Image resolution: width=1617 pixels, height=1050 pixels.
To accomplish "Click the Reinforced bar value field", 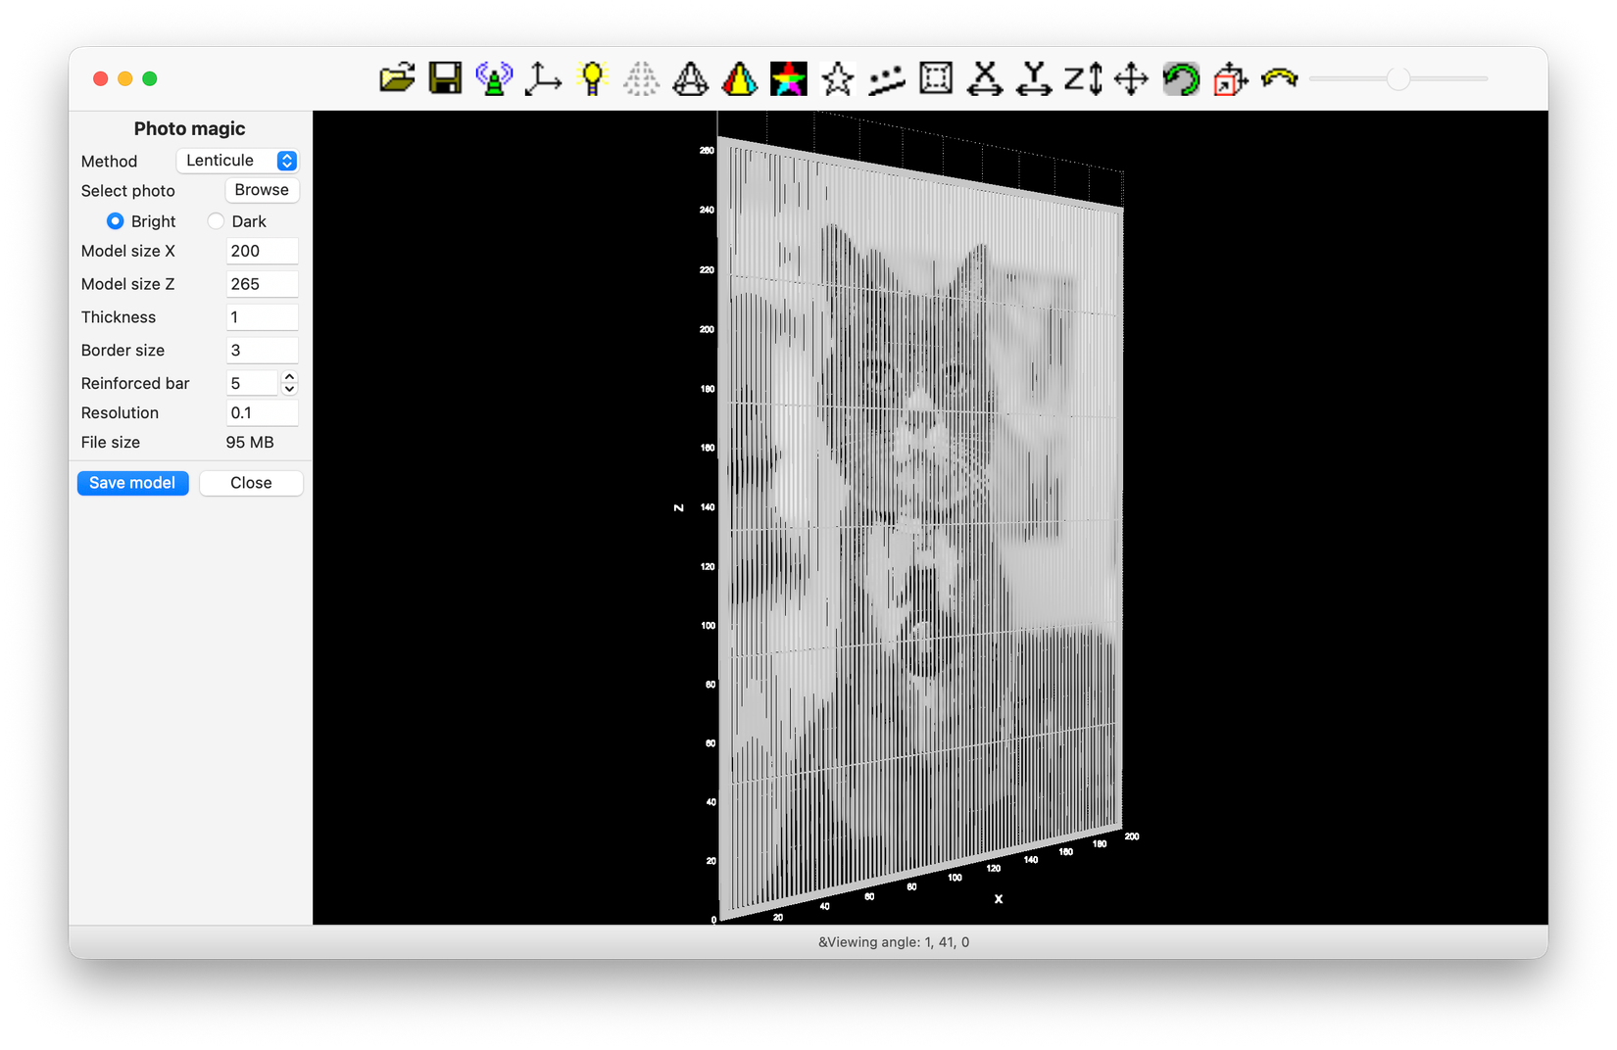I will tap(252, 383).
